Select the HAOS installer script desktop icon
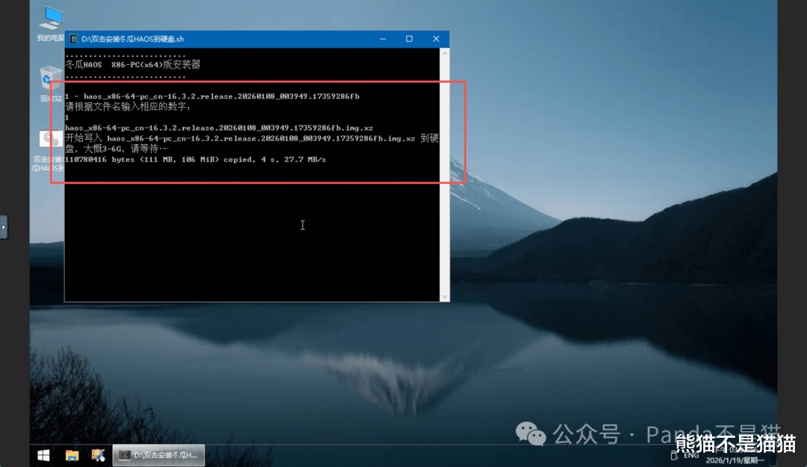 50,150
